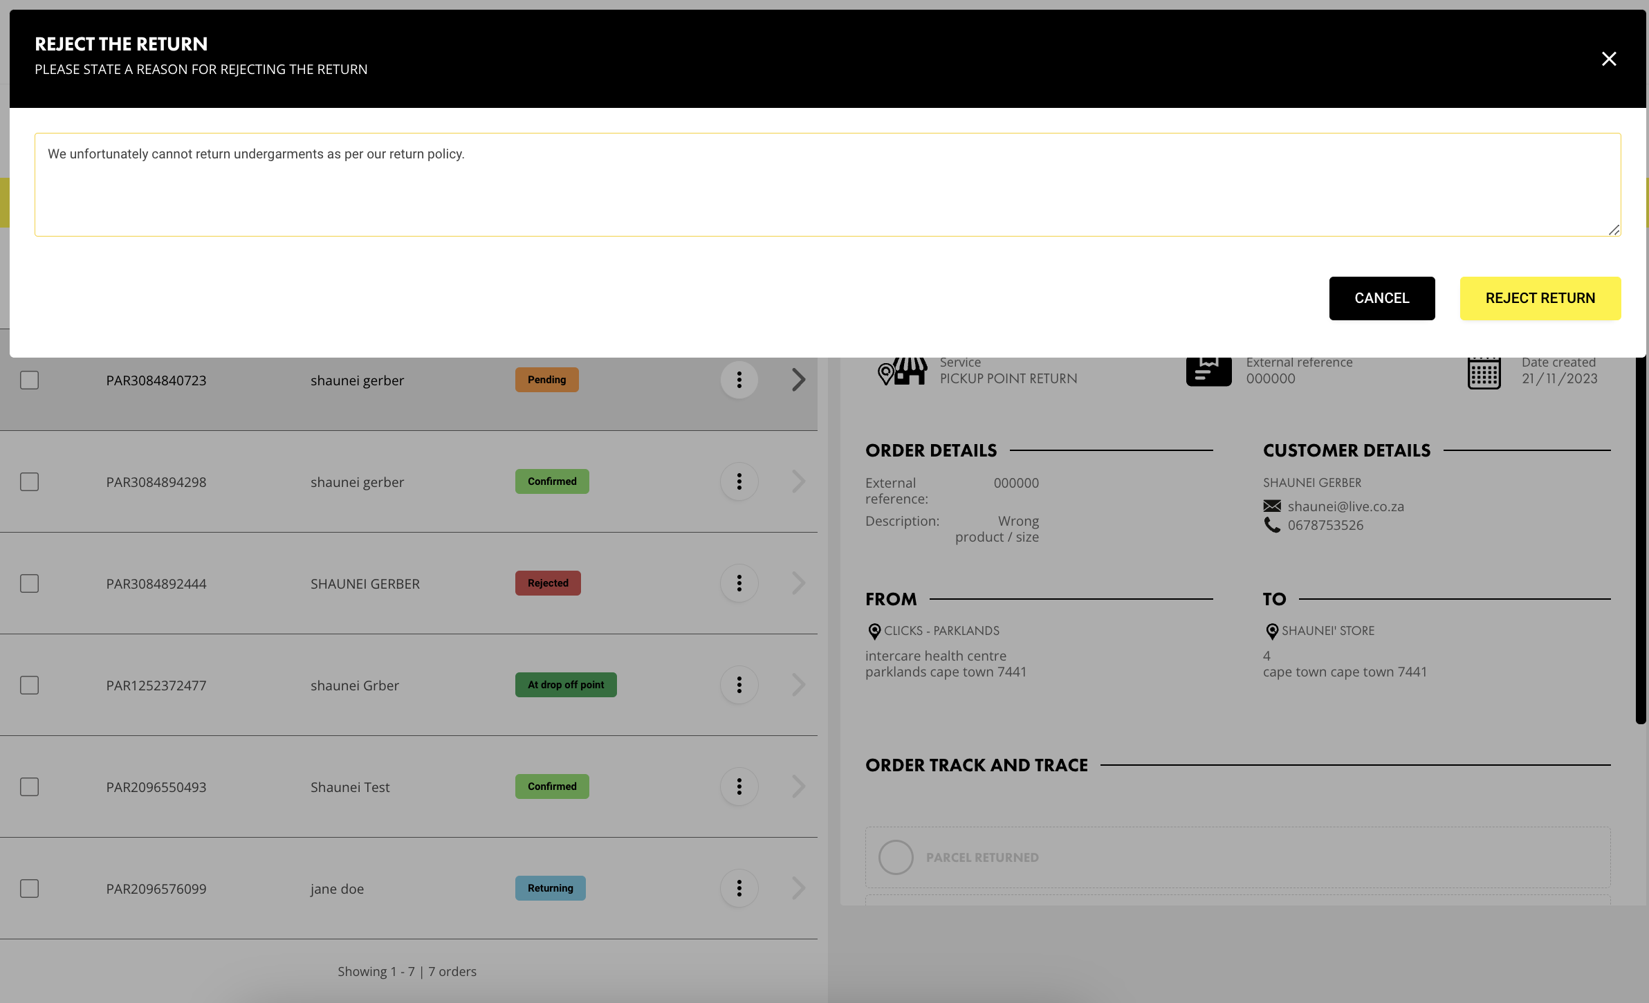
Task: Click the At drop off point badge
Action: coord(566,685)
